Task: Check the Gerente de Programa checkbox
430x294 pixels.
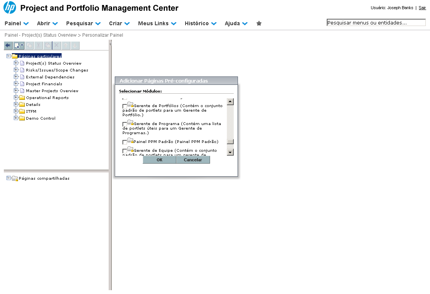Action: point(125,124)
